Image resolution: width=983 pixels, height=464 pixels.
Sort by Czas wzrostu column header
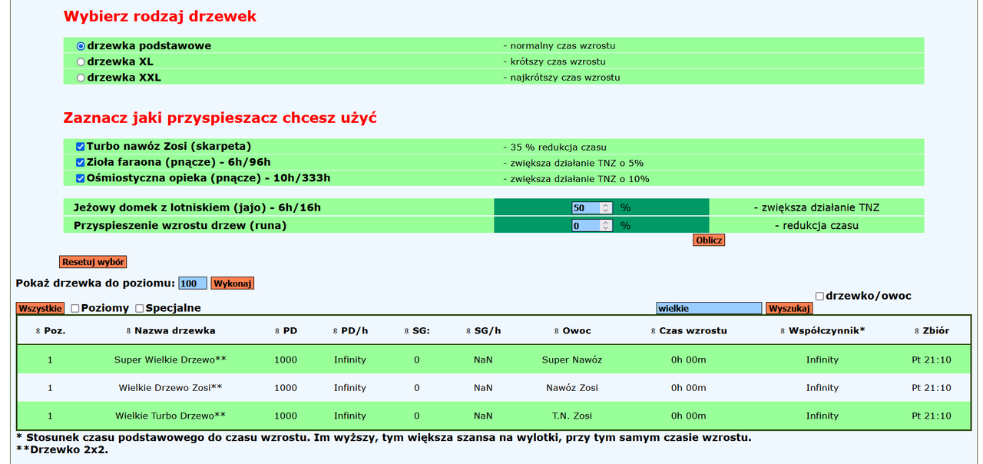pos(688,330)
